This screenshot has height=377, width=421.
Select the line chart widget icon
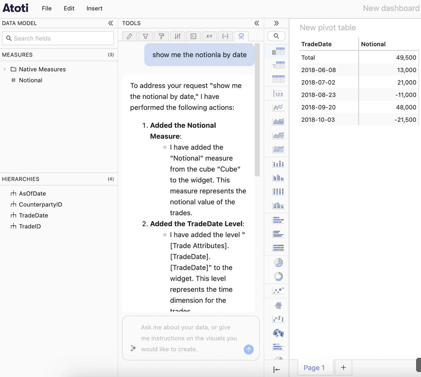[x=278, y=107]
